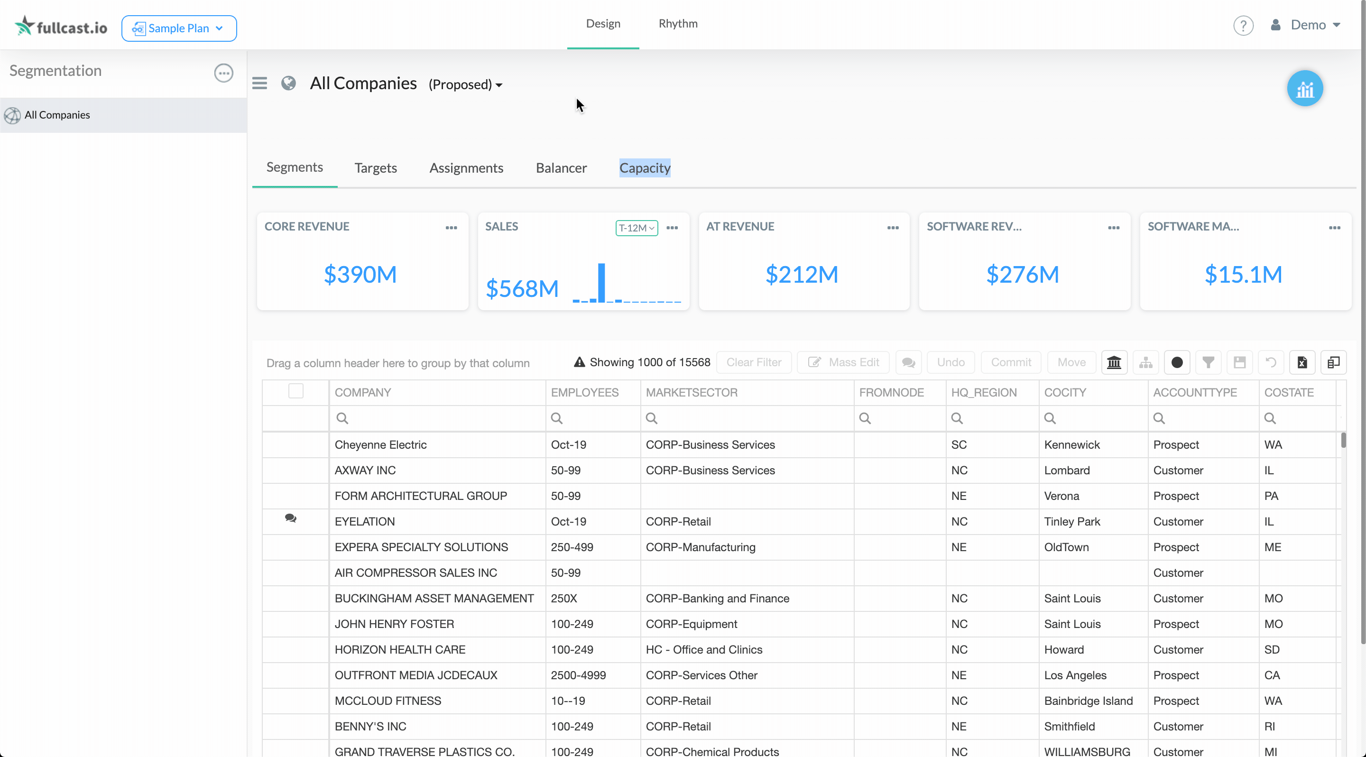Select All Companies in Segmentation sidebar
1366x757 pixels.
123,115
